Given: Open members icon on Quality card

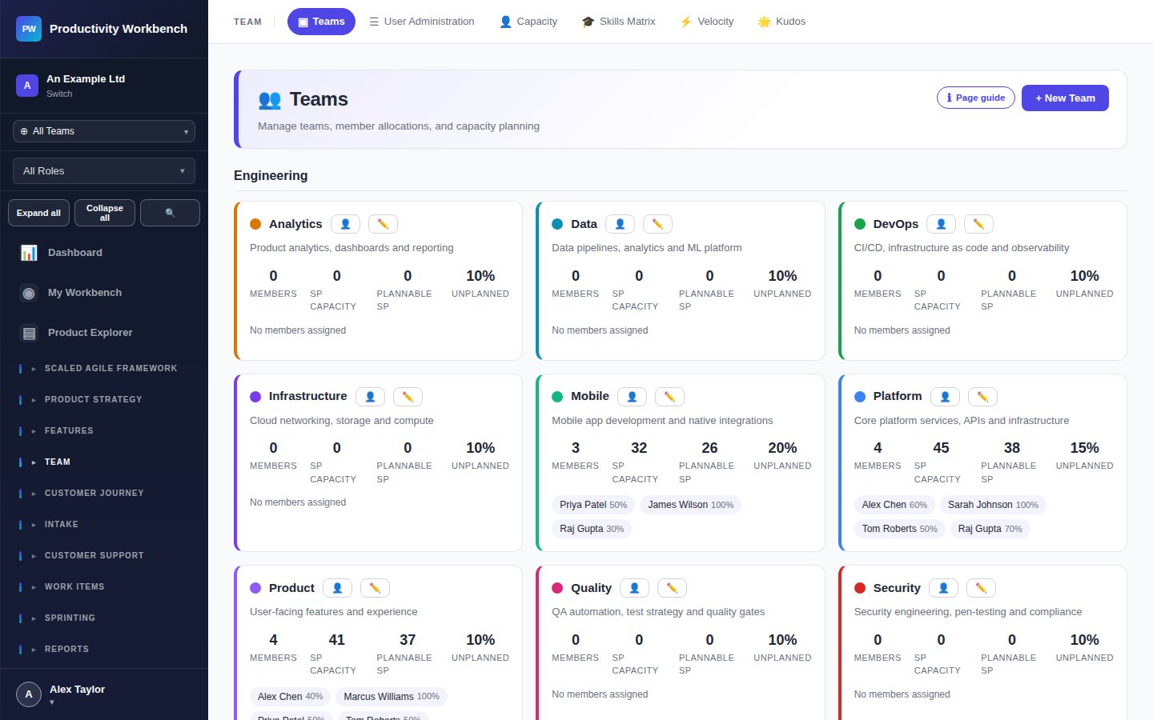Looking at the screenshot, I should tap(634, 588).
